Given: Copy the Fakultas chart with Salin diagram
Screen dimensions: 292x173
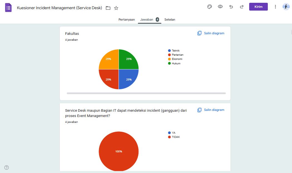Looking at the screenshot, I should coord(211,33).
